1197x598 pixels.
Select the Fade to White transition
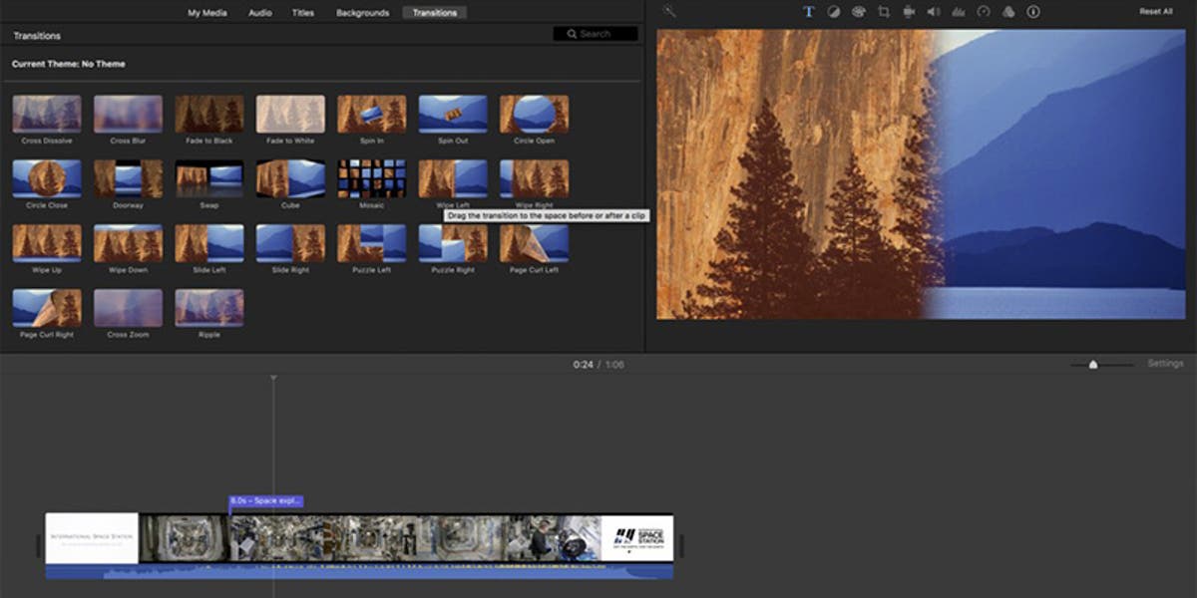290,120
